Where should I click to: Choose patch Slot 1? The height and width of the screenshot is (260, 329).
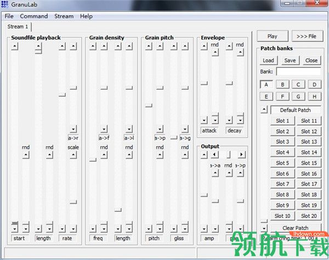tap(282, 120)
